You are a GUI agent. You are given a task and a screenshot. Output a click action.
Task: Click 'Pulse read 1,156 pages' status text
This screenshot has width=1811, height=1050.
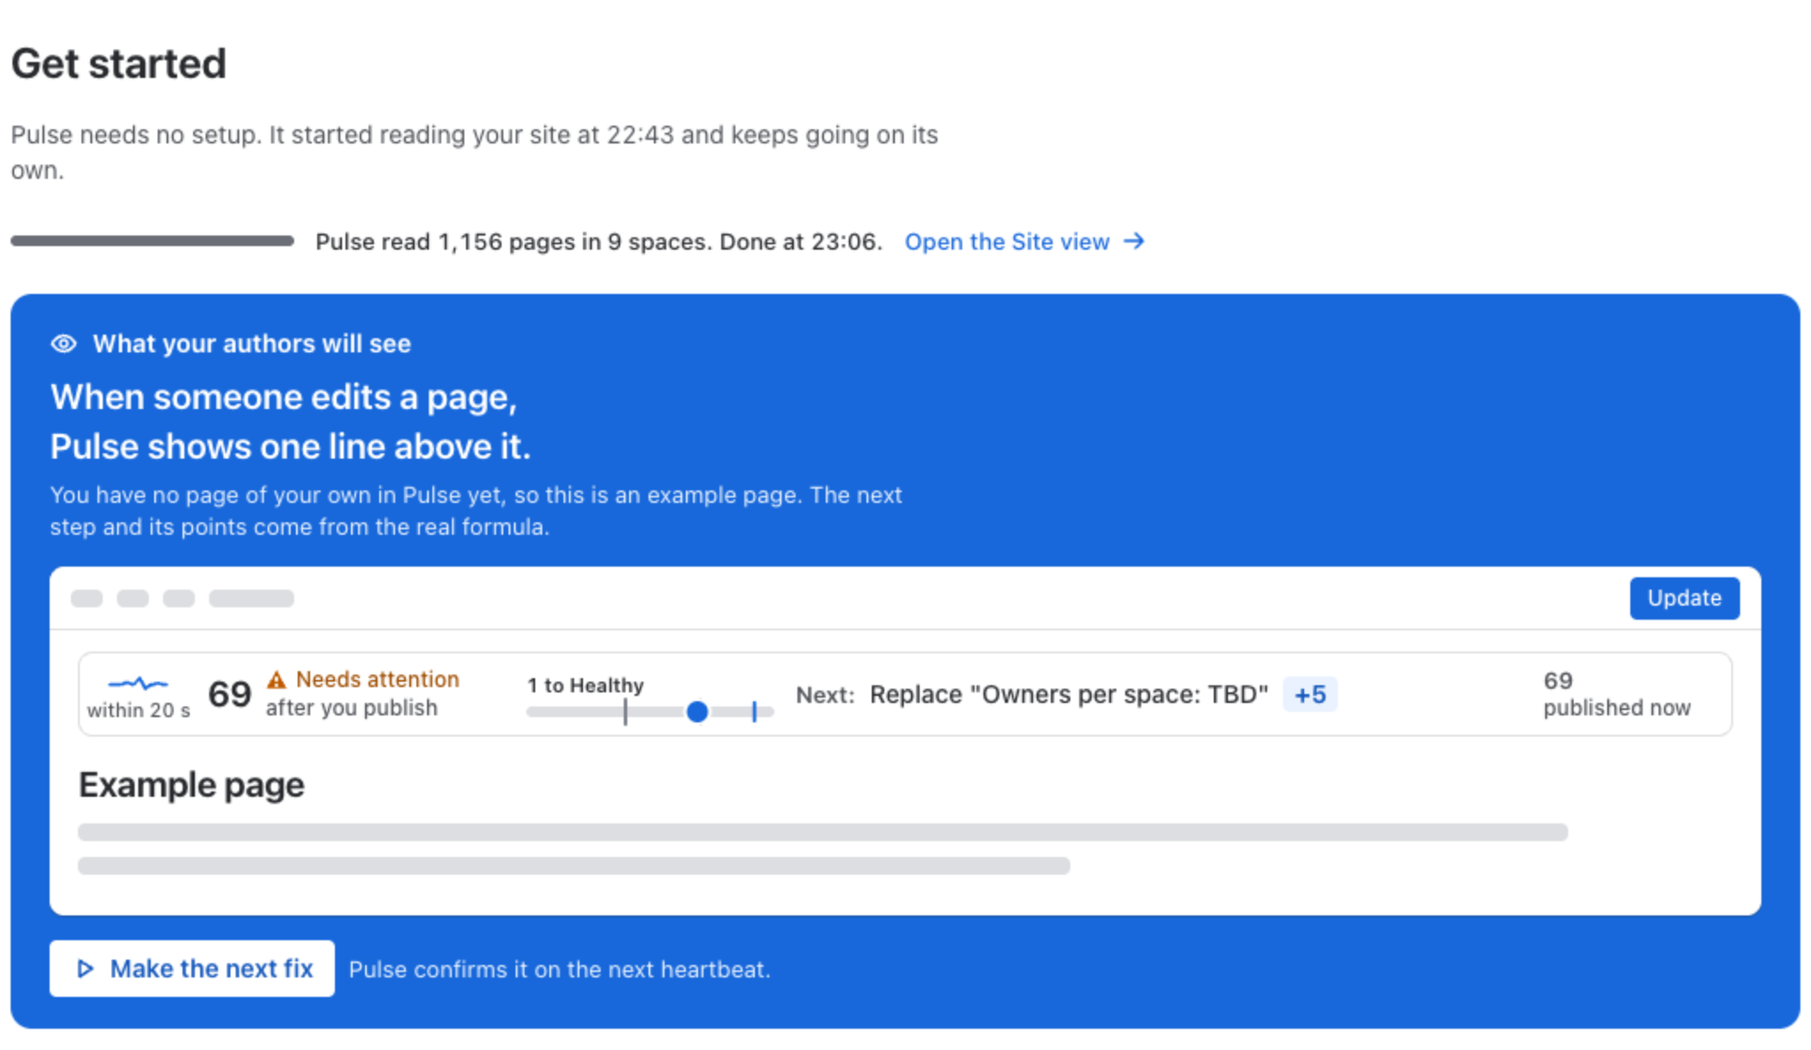(599, 242)
